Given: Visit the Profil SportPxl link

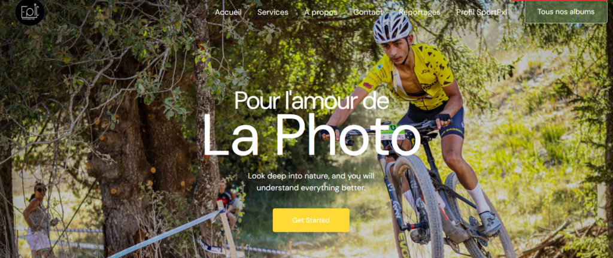Looking at the screenshot, I should point(481,12).
